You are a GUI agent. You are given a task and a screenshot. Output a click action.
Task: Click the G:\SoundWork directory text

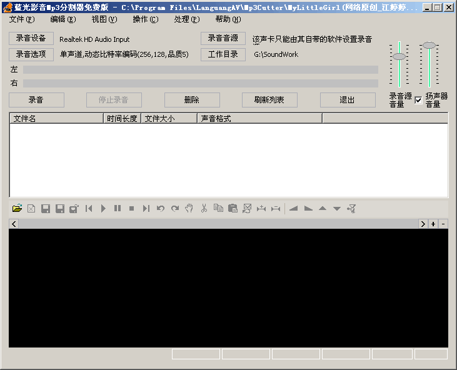pyautogui.click(x=276, y=54)
